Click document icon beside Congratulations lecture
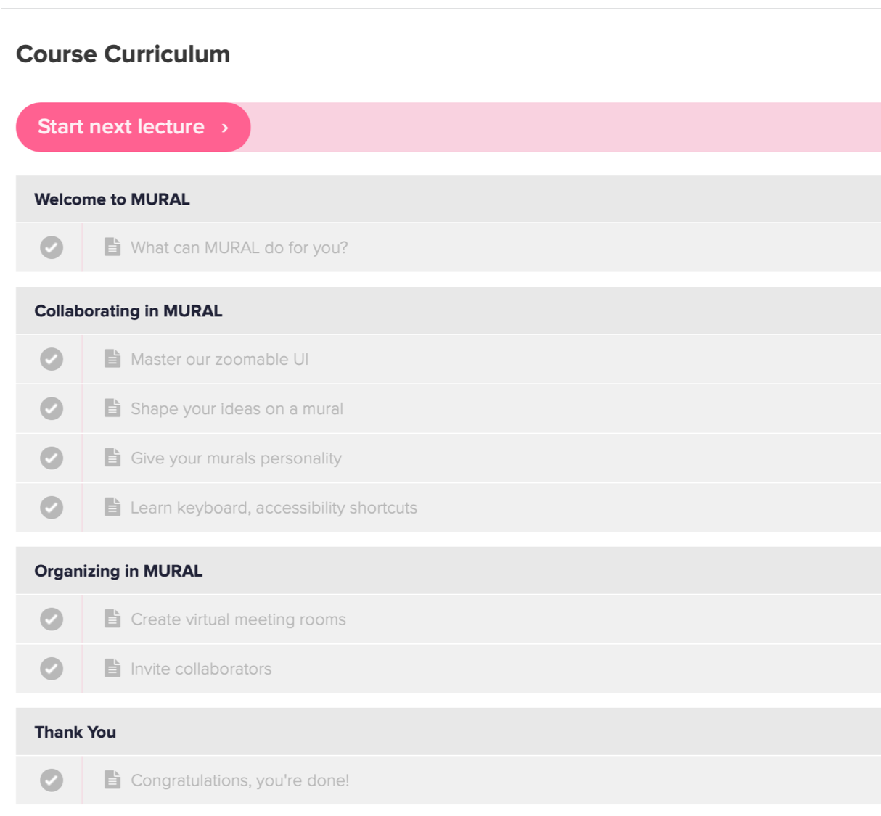Viewport: 881px width, 816px height. (x=112, y=779)
